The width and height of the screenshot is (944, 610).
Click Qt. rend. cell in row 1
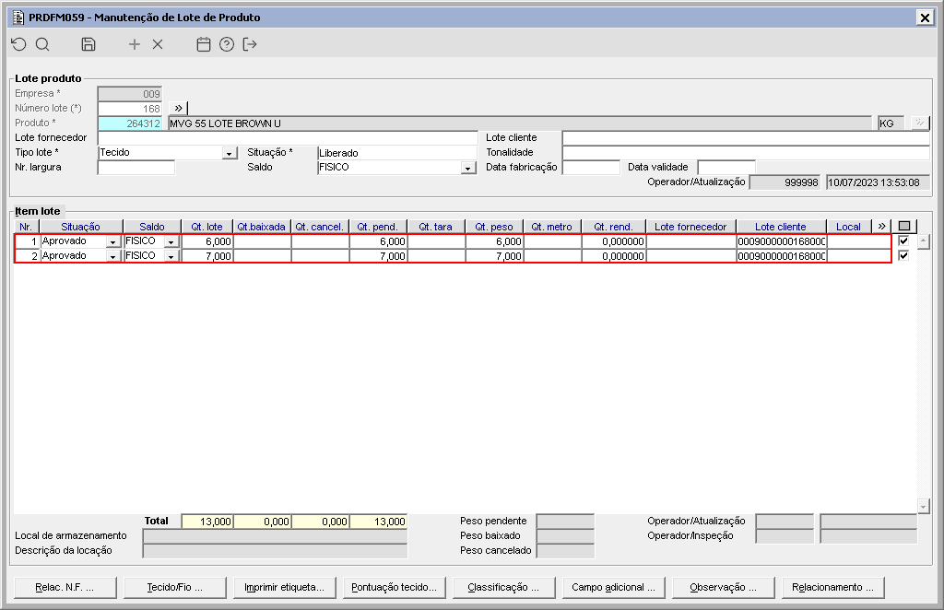[613, 241]
